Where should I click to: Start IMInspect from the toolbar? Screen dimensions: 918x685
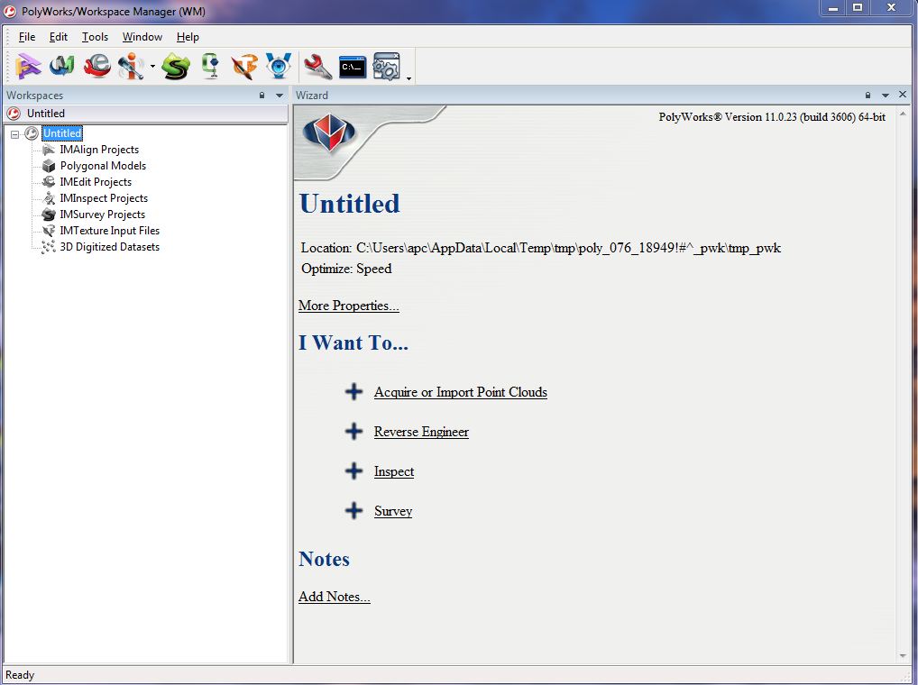[132, 66]
